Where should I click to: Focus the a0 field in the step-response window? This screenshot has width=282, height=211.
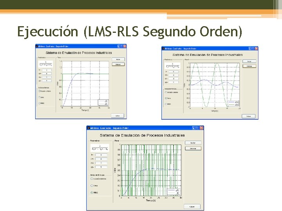47,81
